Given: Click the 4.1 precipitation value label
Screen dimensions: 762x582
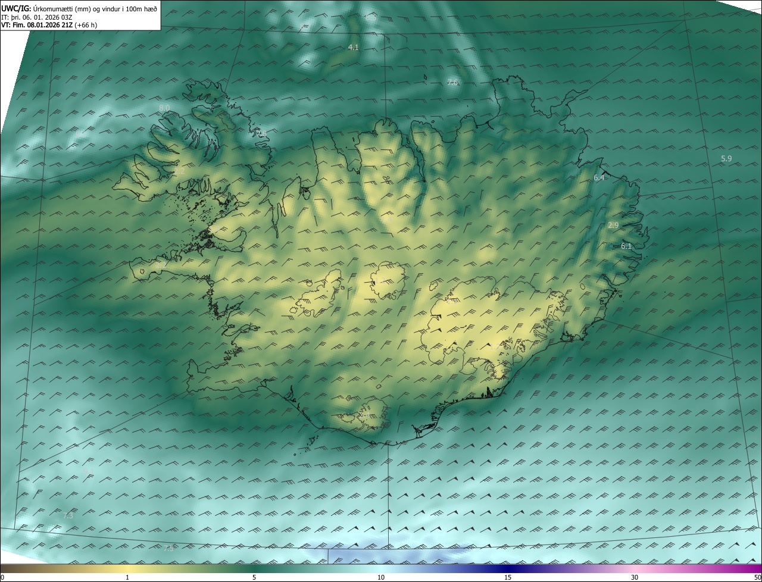Looking at the screenshot, I should tap(354, 47).
